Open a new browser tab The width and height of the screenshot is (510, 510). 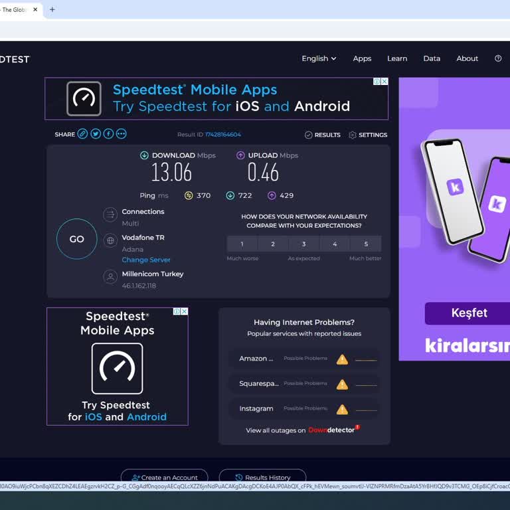point(52,9)
